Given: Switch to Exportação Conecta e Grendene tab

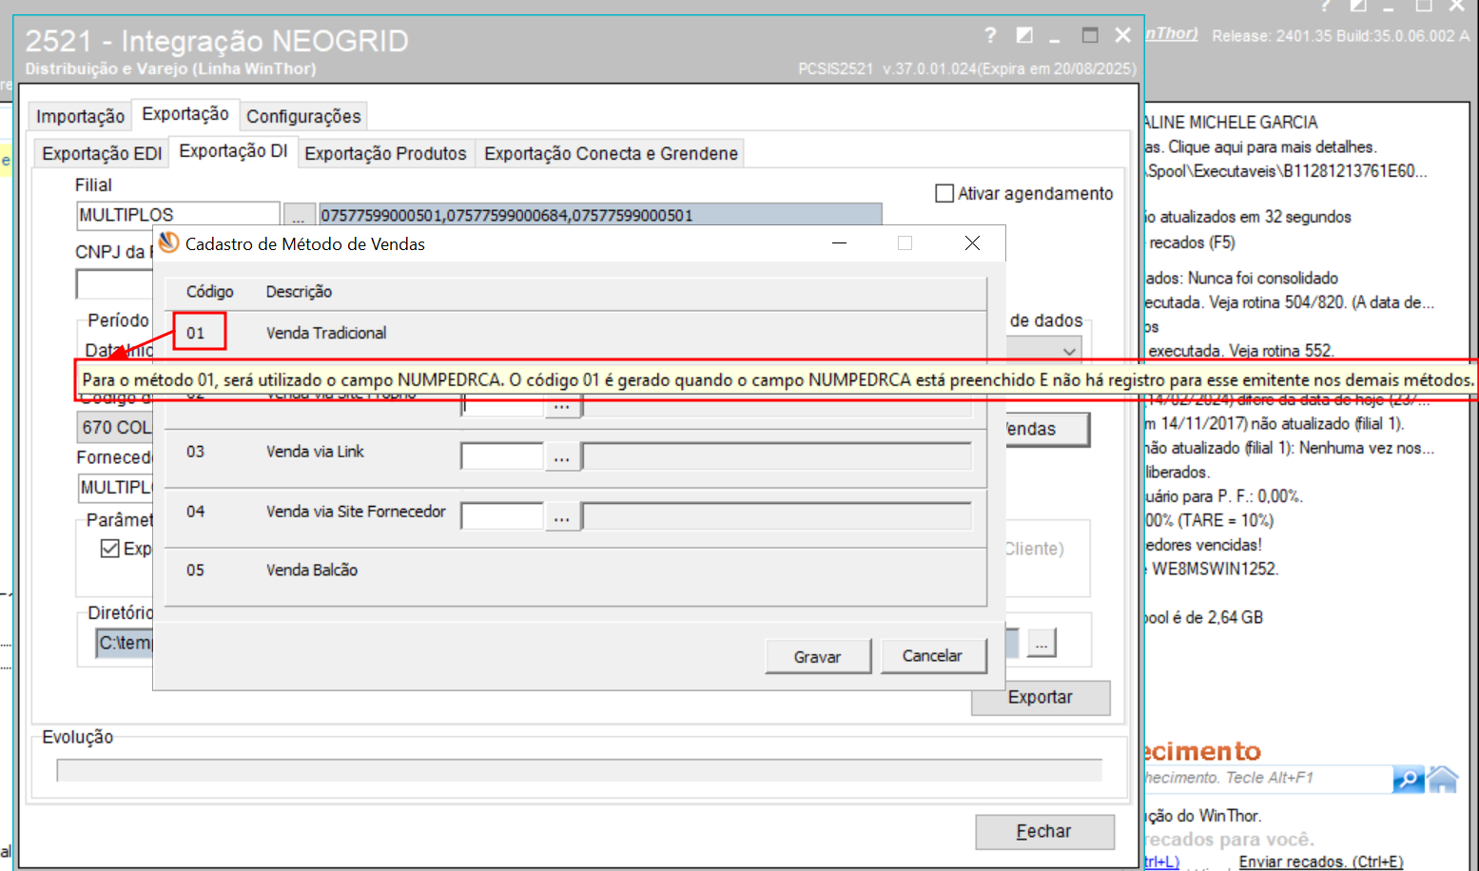Looking at the screenshot, I should point(611,153).
